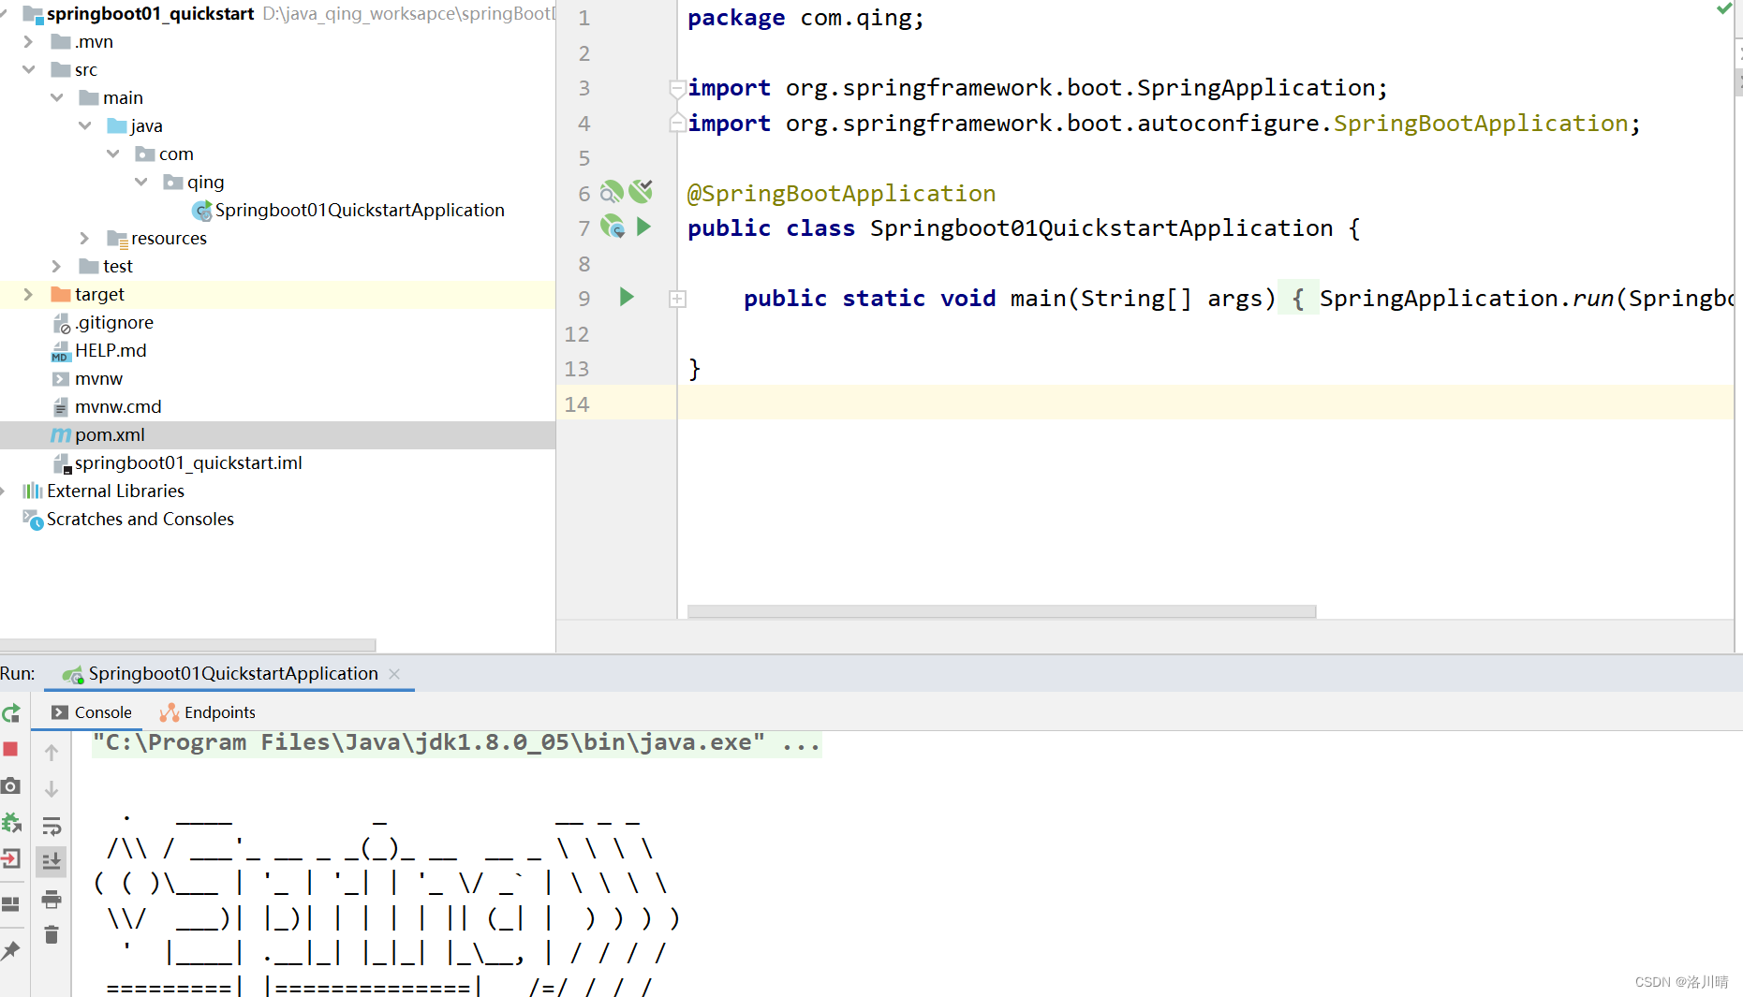The width and height of the screenshot is (1743, 997).
Task: Print the console contents
Action: click(x=52, y=899)
